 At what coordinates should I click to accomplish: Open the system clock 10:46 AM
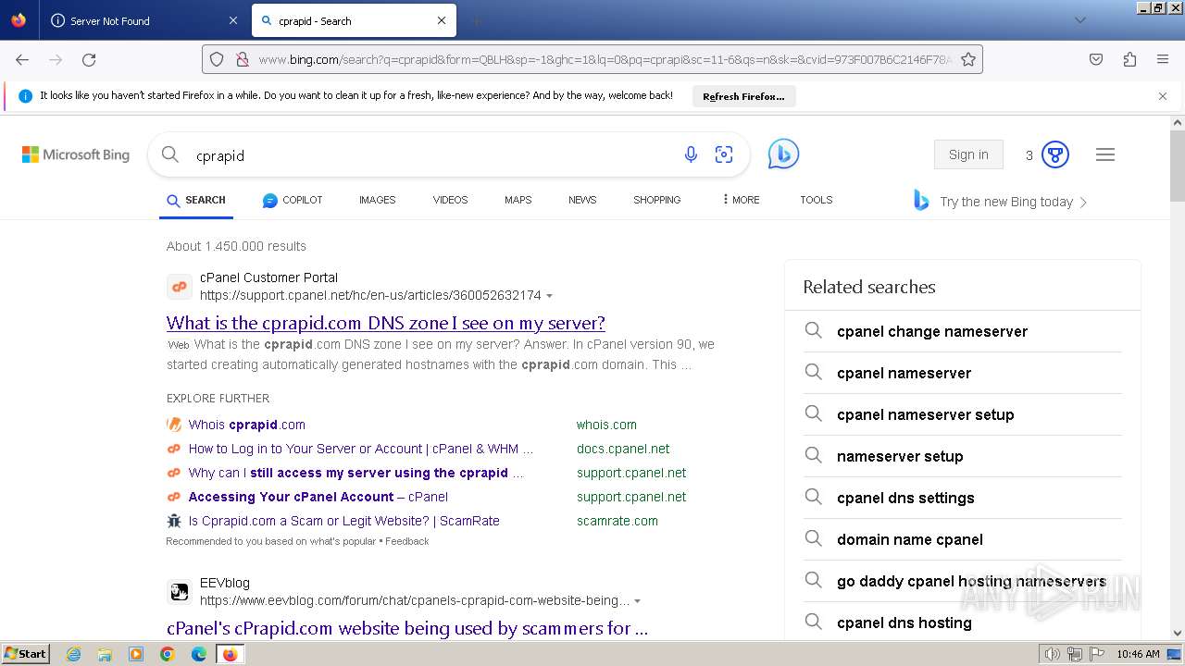[1138, 654]
